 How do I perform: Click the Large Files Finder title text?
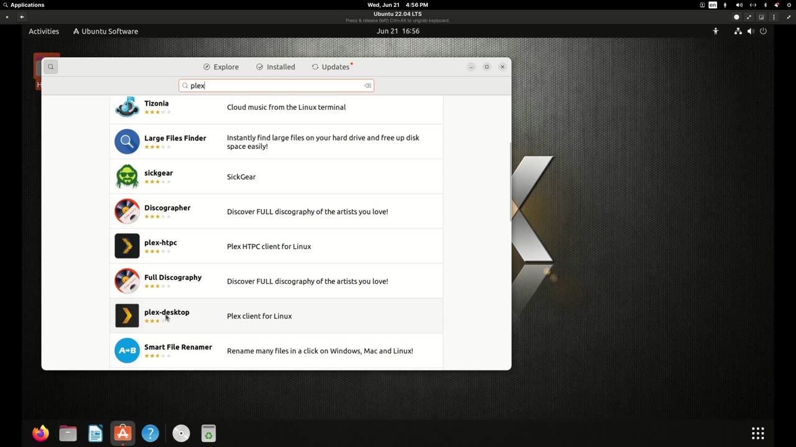pyautogui.click(x=175, y=138)
